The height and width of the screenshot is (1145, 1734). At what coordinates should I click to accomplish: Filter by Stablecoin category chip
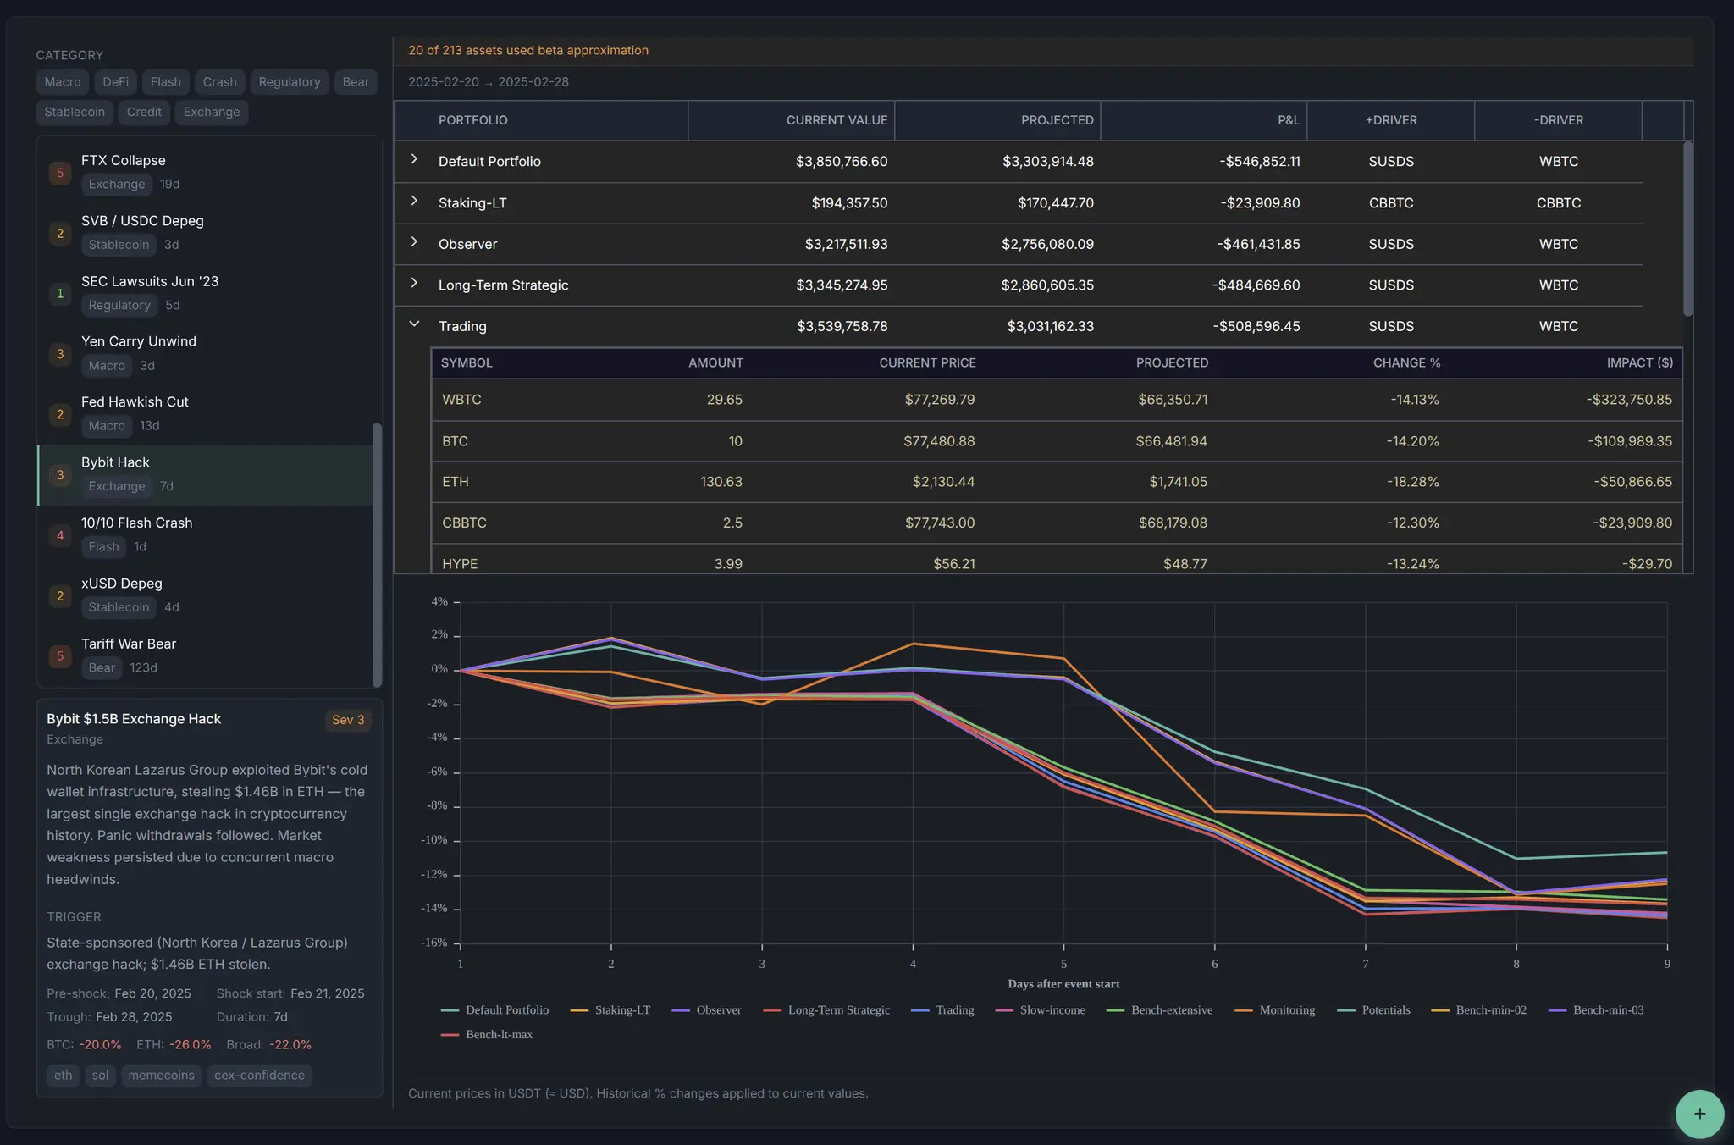coord(75,112)
